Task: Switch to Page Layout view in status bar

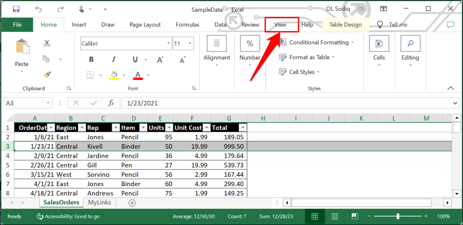Action: 335,216
